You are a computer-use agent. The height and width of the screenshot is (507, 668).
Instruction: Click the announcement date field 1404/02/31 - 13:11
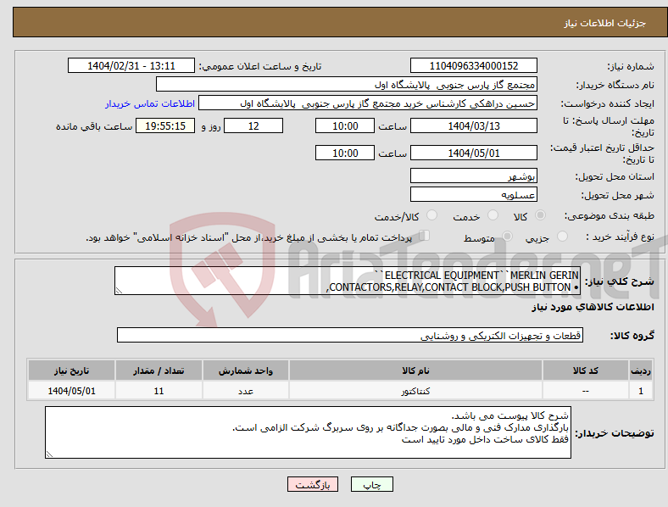131,65
